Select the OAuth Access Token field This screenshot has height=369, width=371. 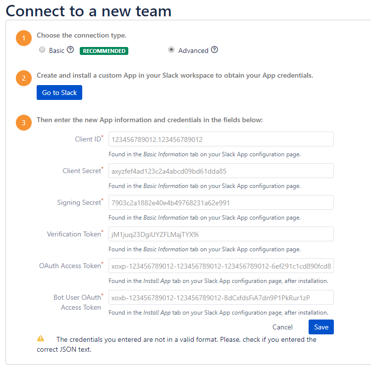(x=221, y=266)
